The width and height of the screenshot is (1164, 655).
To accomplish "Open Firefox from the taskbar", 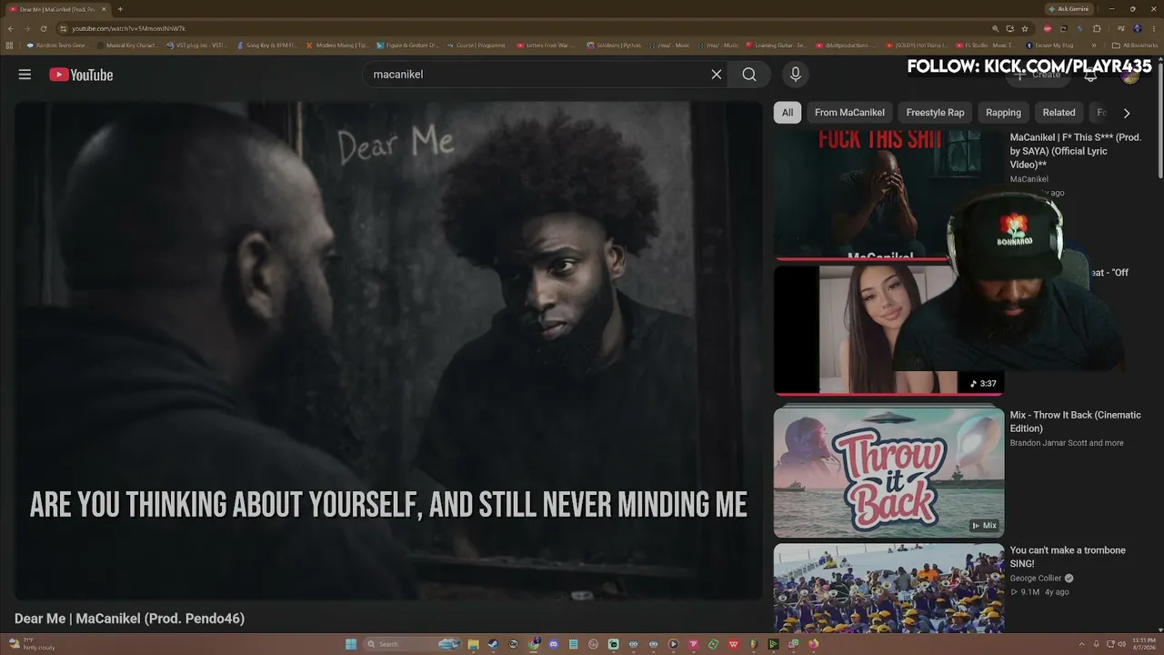I will click(813, 644).
